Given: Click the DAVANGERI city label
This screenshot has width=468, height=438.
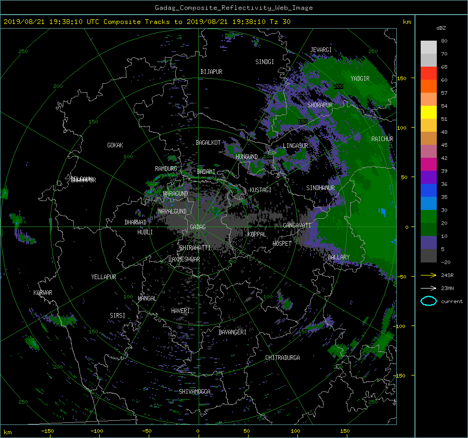Looking at the screenshot, I should [x=232, y=332].
